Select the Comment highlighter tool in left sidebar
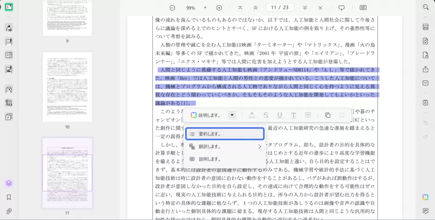This screenshot has width=435, height=220. tap(9, 28)
